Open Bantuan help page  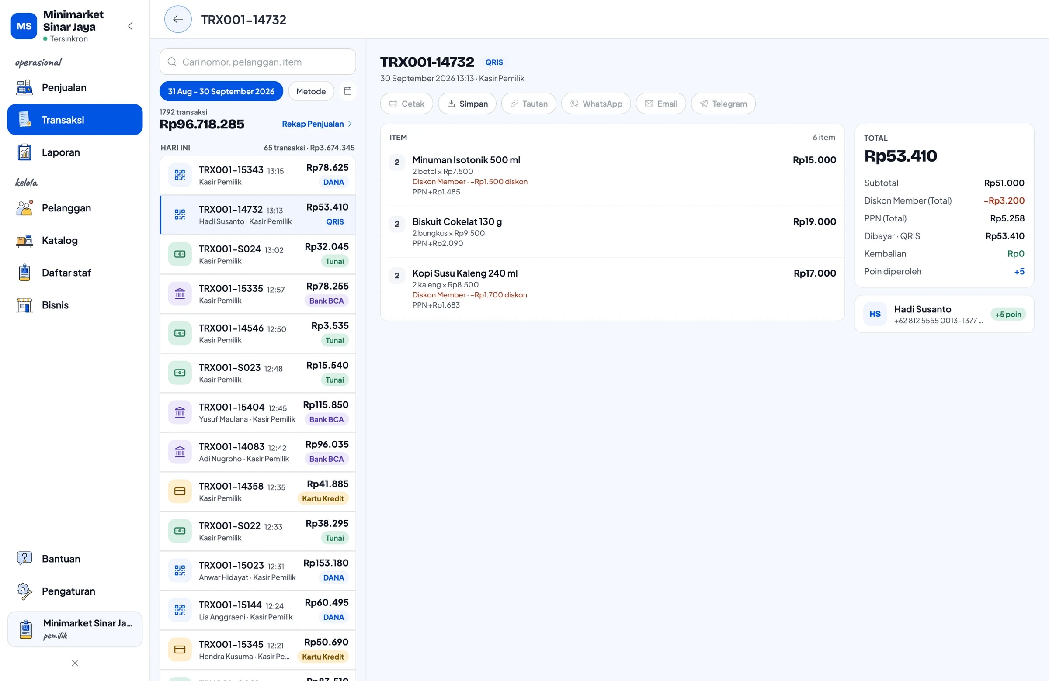[x=75, y=559]
